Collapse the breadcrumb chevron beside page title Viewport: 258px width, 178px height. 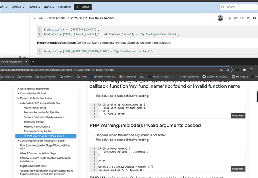[x=35, y=18]
